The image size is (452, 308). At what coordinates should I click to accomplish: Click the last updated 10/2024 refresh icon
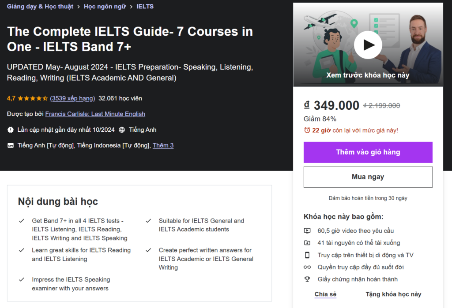pos(10,130)
